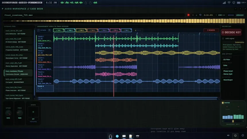Start playback with the red play button
The height and width of the screenshot is (139, 247).
click(188, 15)
